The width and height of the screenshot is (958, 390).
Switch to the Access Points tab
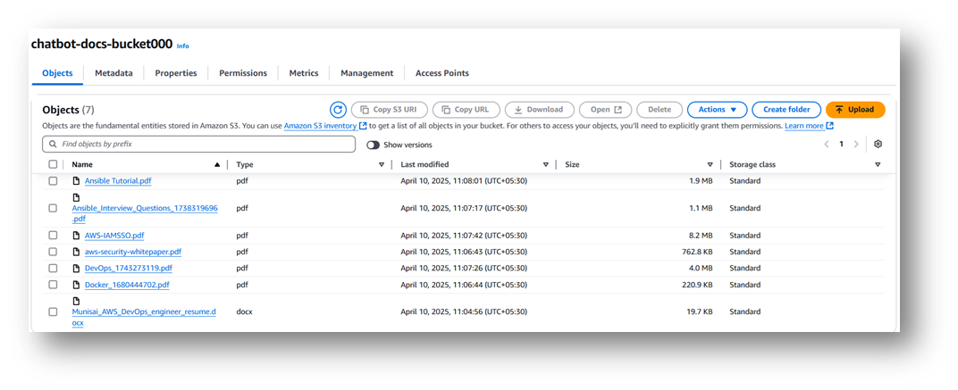(442, 73)
